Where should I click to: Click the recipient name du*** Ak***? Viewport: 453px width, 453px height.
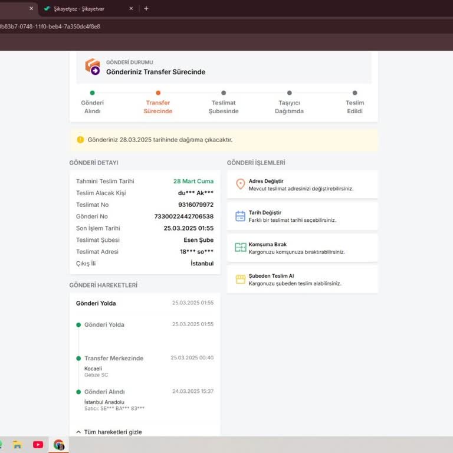[196, 193]
